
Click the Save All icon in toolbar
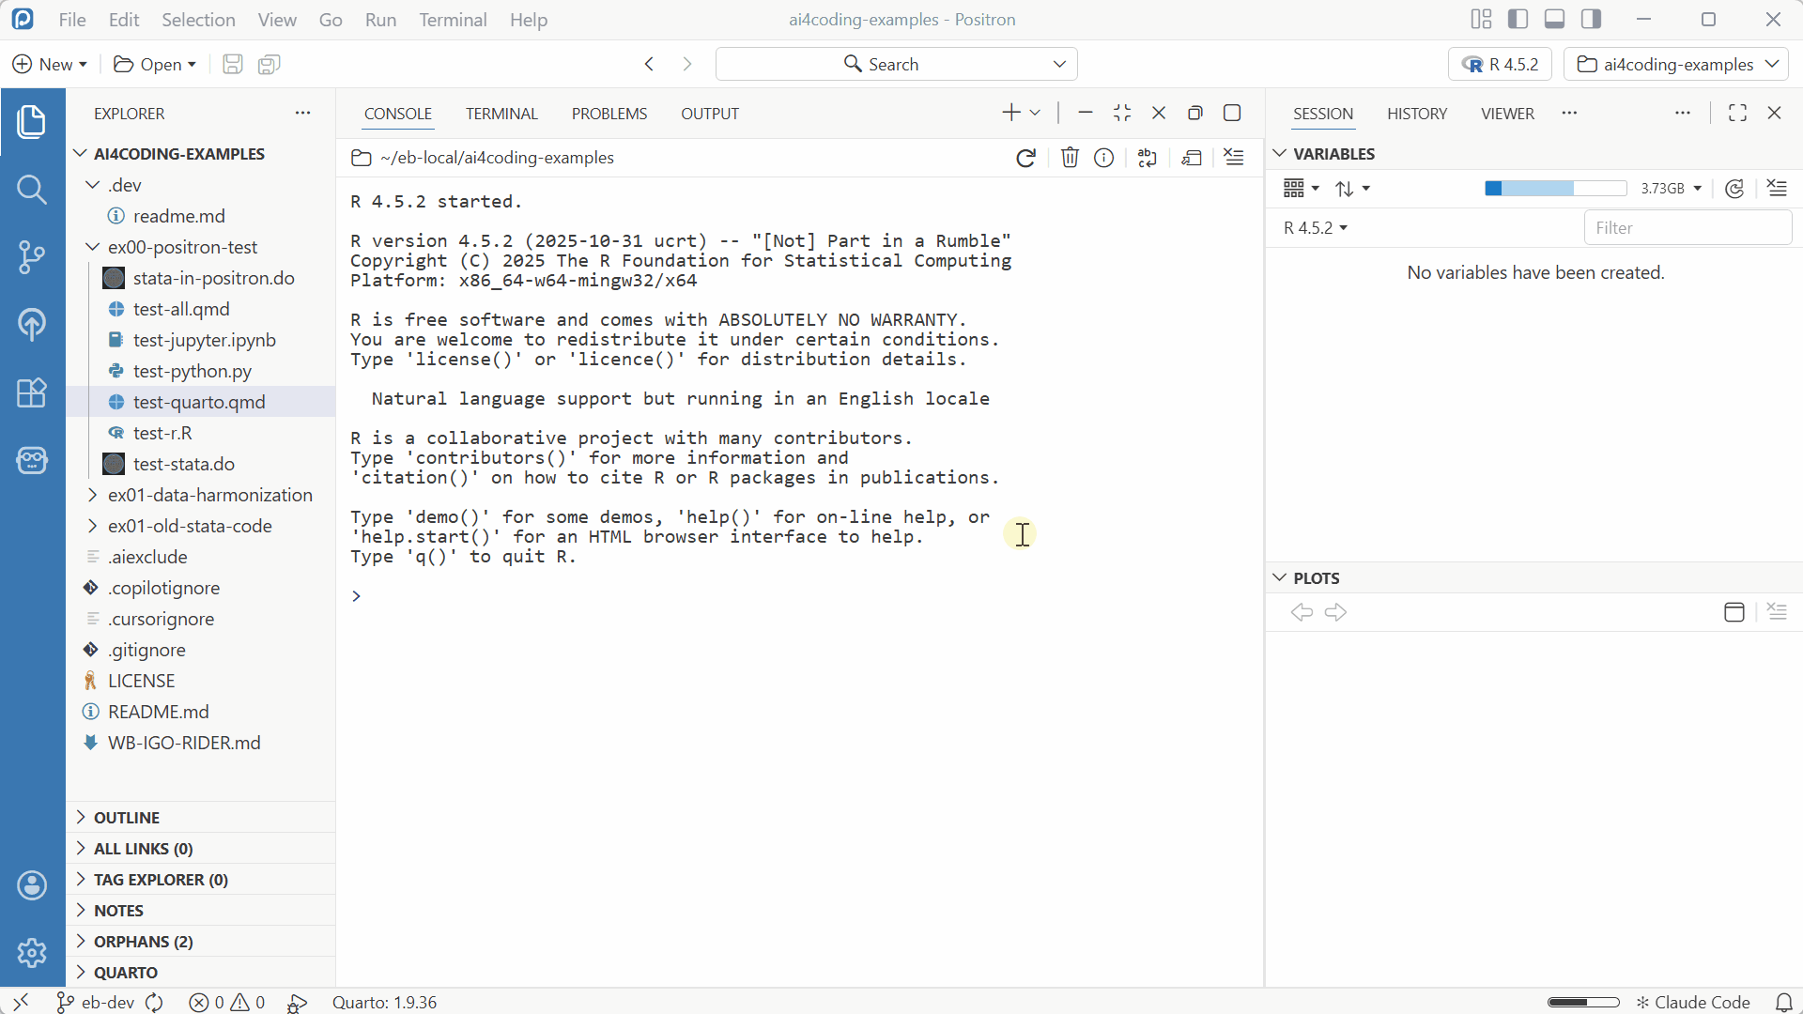(x=270, y=64)
